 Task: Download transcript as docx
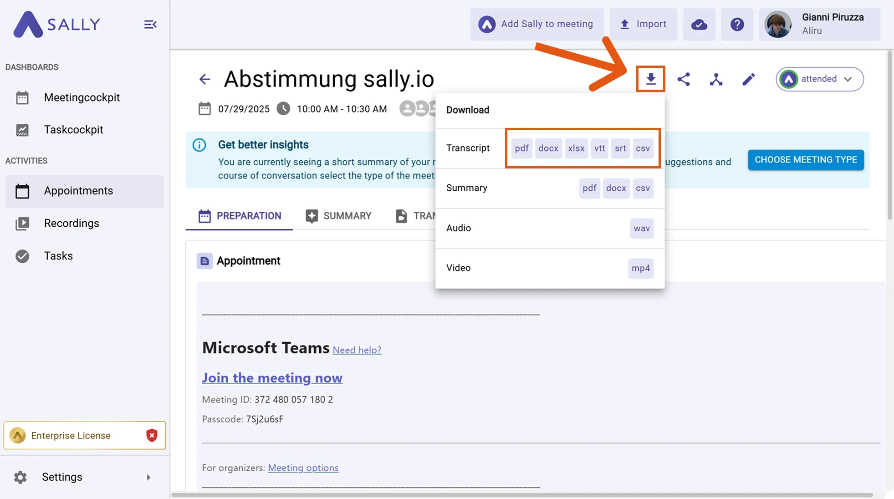548,148
